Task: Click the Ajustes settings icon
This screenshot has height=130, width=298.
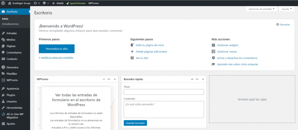Action: click(3, 124)
